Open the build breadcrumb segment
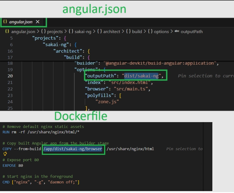The height and width of the screenshot is (193, 234). tap(137, 31)
